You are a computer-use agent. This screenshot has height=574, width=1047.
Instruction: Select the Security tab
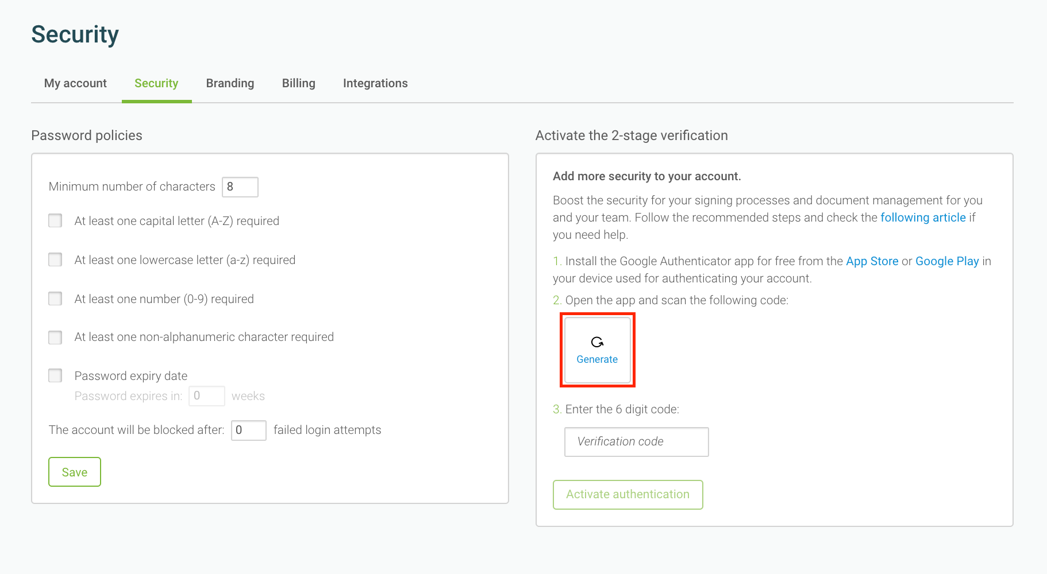click(x=156, y=83)
